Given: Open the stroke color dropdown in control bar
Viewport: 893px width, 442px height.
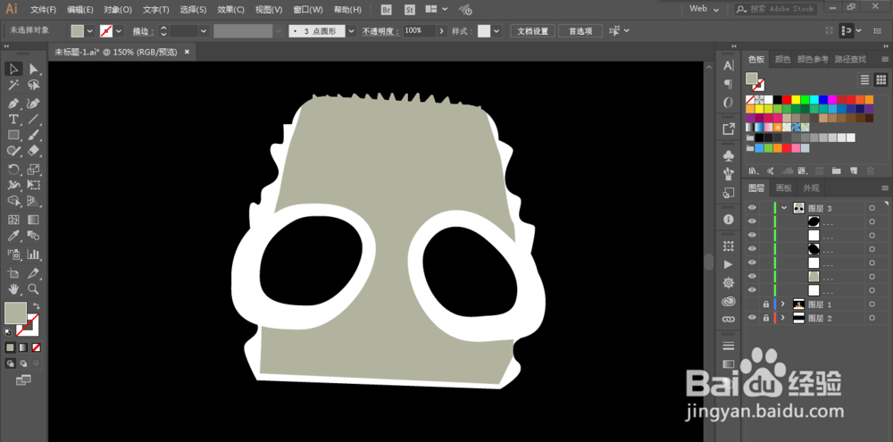Looking at the screenshot, I should pos(119,30).
